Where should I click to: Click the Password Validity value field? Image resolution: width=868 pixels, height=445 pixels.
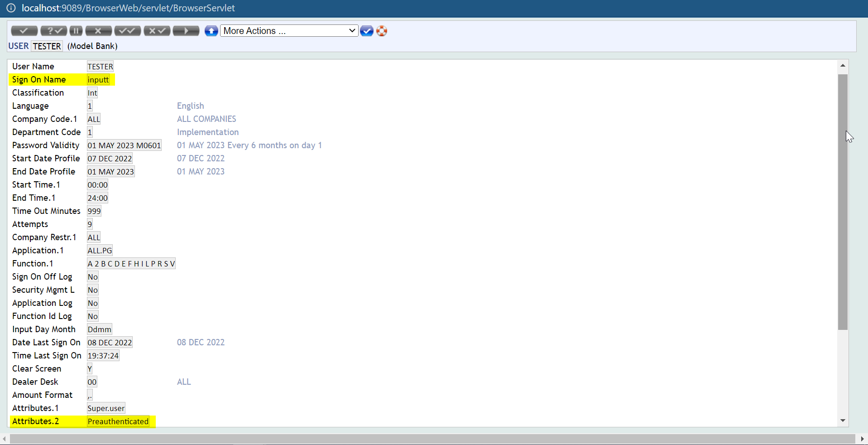[x=124, y=145]
